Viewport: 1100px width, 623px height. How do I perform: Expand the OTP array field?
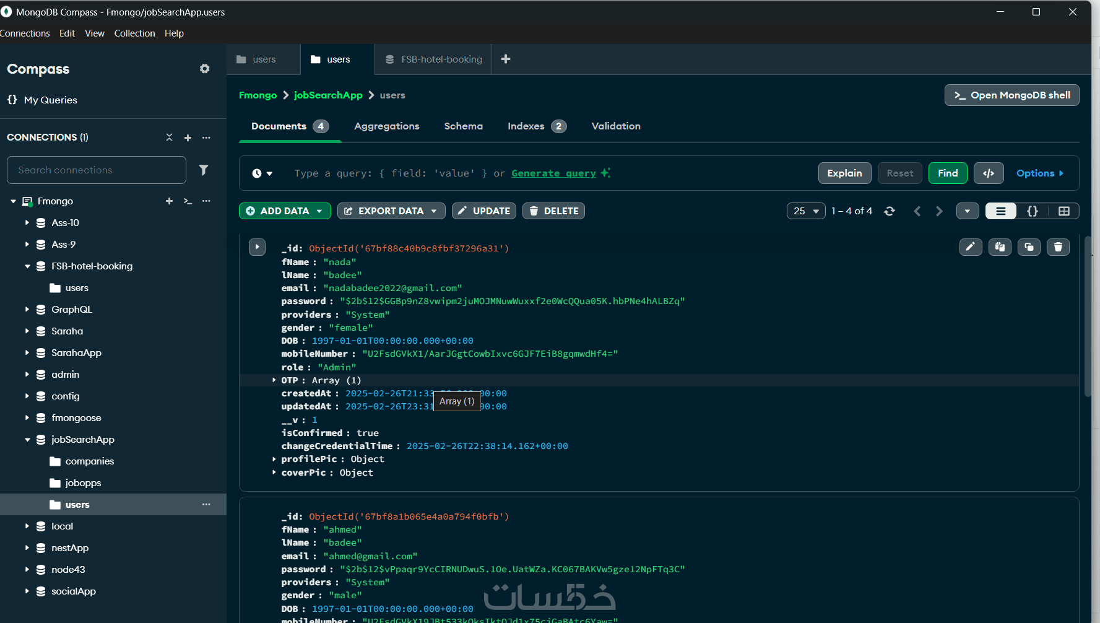coord(274,380)
